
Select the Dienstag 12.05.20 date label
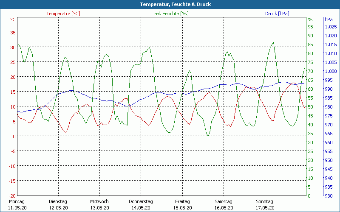[58, 204]
